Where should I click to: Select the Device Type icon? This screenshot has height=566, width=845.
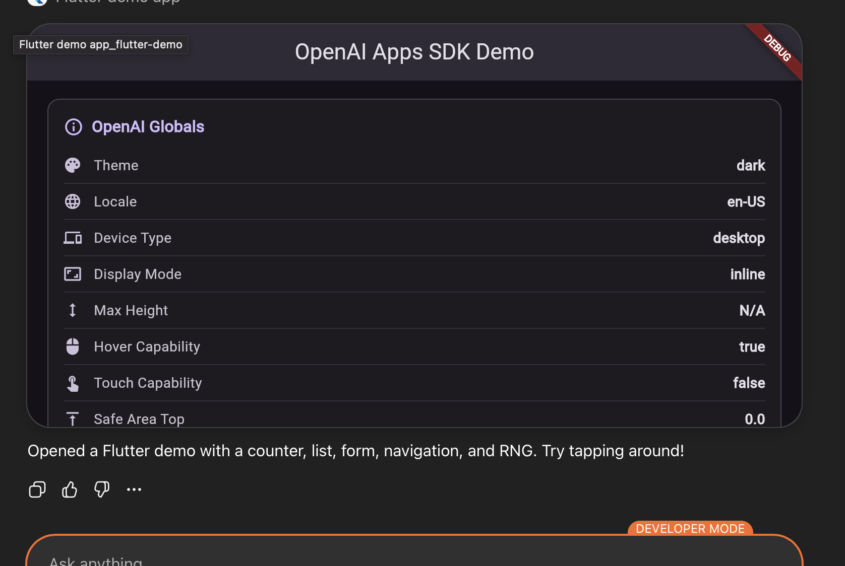[x=73, y=238]
